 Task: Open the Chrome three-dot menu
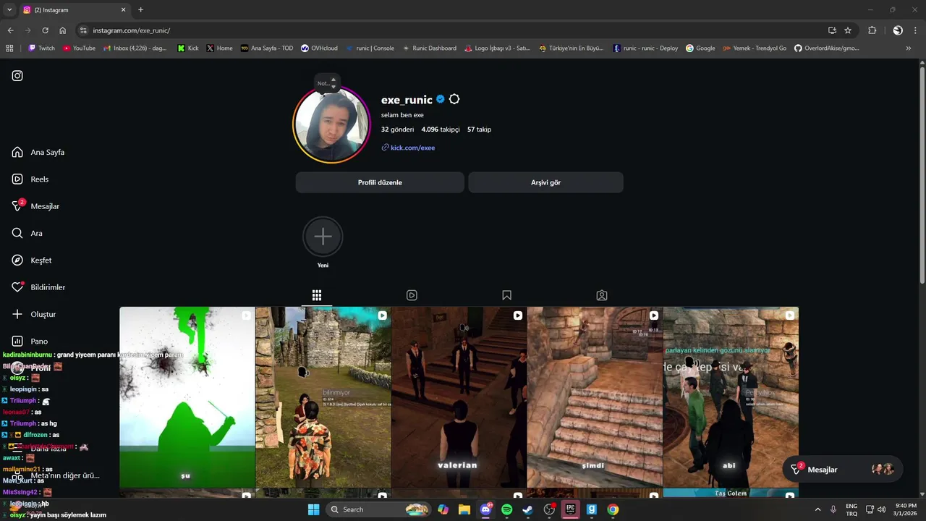pos(916,30)
